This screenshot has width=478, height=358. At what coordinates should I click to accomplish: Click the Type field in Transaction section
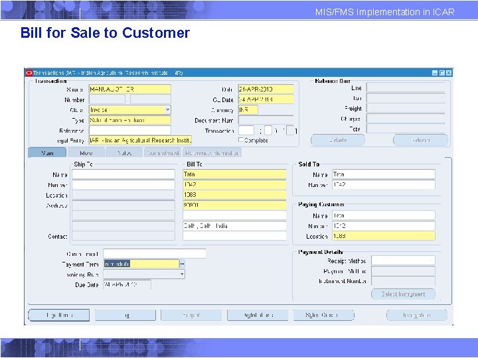[x=130, y=120]
